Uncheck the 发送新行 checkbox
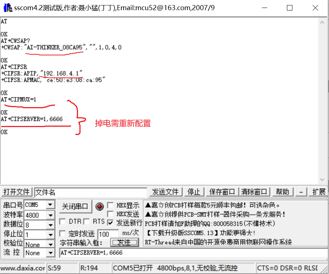Viewport: 329px width, 274px height. [x=110, y=223]
